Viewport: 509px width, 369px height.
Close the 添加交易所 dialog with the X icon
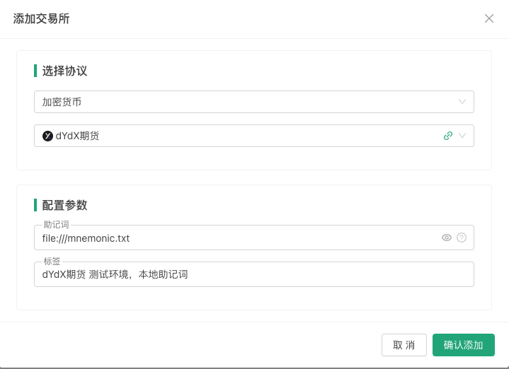489,18
